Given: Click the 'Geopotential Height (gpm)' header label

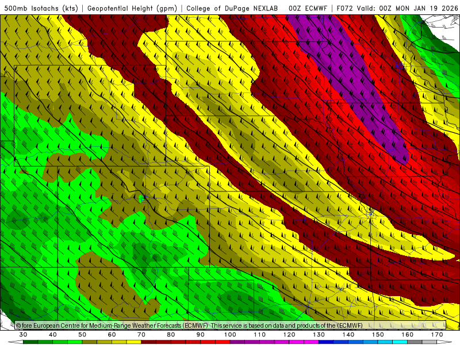Looking at the screenshot, I should click(x=132, y=8).
